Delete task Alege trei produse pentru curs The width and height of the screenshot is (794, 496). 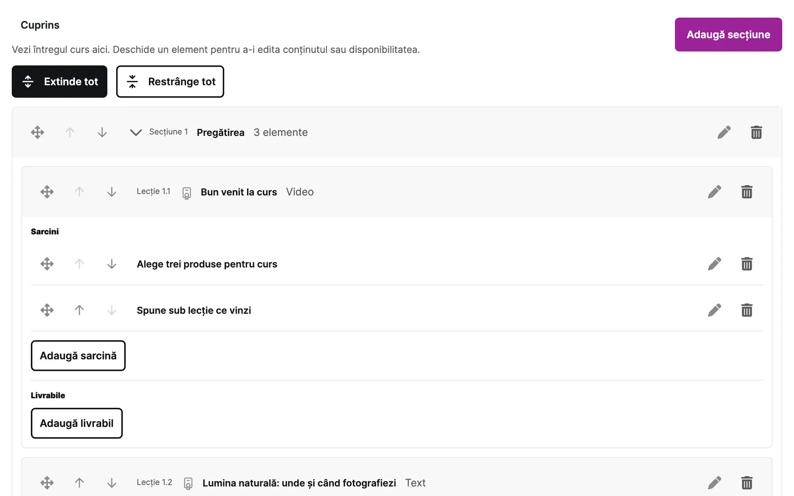click(x=747, y=264)
